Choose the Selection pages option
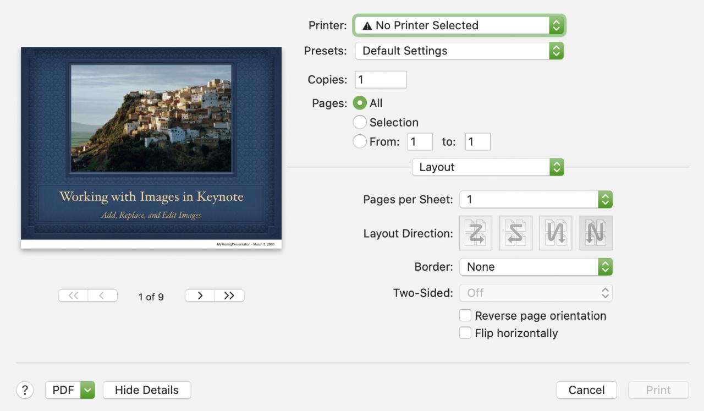This screenshot has width=704, height=411. pyautogui.click(x=360, y=122)
